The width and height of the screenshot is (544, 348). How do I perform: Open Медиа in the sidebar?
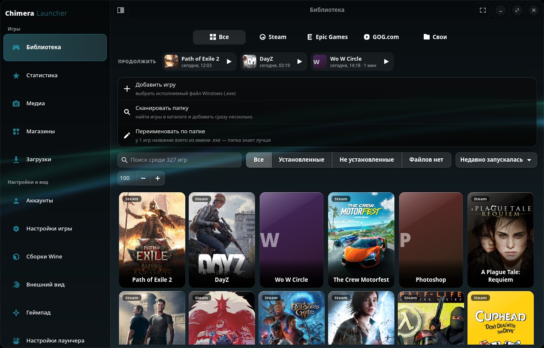click(55, 104)
